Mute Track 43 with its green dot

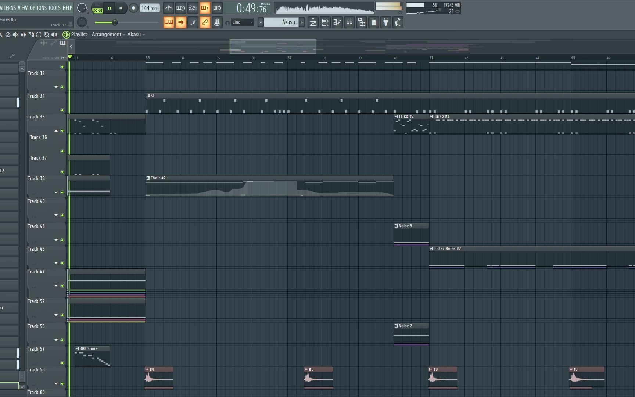point(62,240)
